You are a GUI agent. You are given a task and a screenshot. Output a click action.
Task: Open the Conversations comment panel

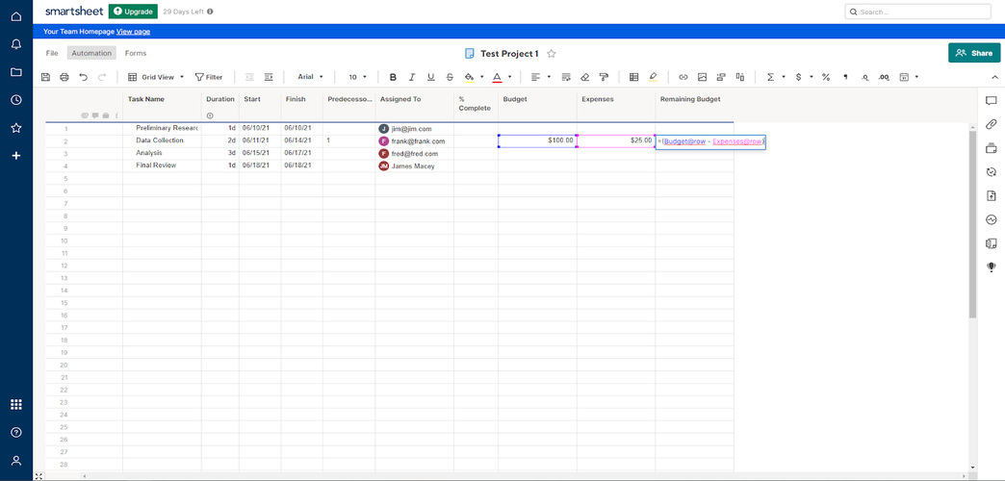click(991, 100)
